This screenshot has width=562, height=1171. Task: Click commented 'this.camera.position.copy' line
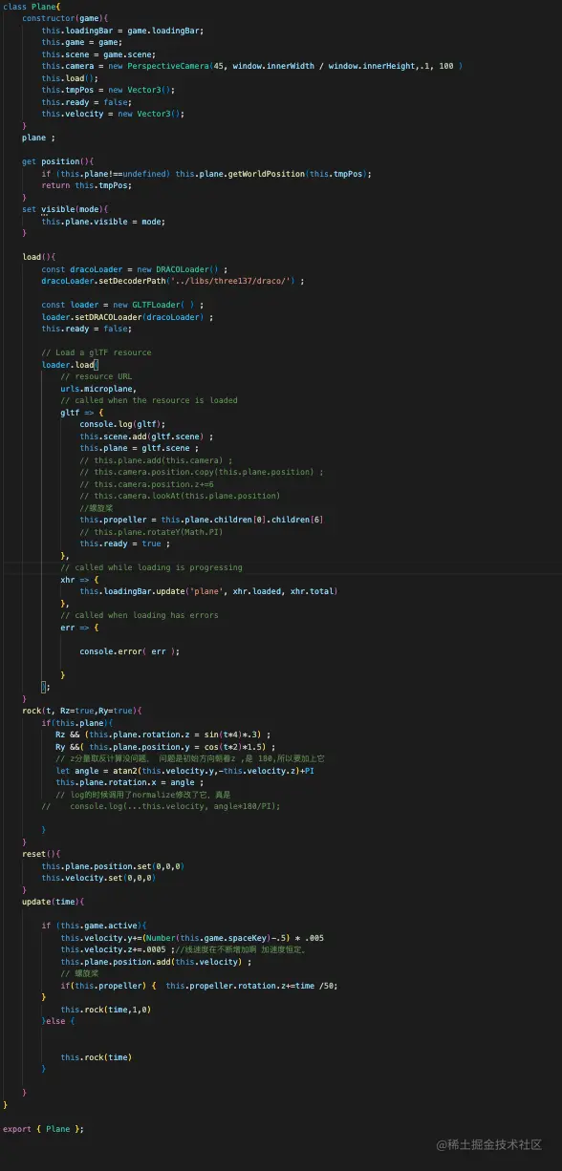202,472
